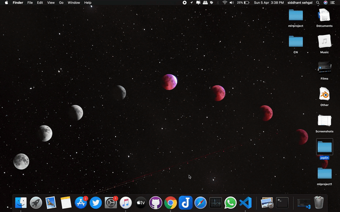Viewport: 340px width, 212px height.
Task: Open the Apple menu
Action: tap(6, 3)
